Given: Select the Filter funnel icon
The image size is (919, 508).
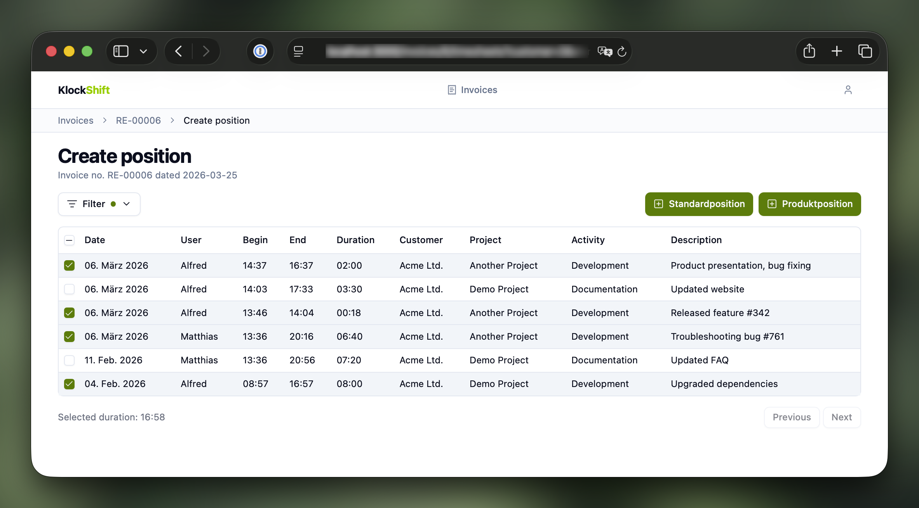Looking at the screenshot, I should pyautogui.click(x=71, y=204).
